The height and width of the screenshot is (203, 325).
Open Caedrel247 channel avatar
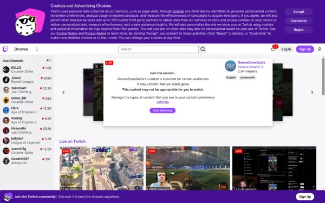(x=6, y=161)
